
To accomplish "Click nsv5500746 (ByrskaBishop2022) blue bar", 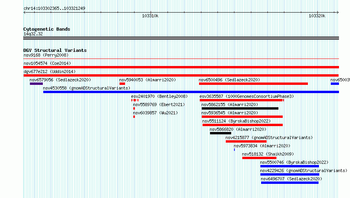I will (289, 166).
